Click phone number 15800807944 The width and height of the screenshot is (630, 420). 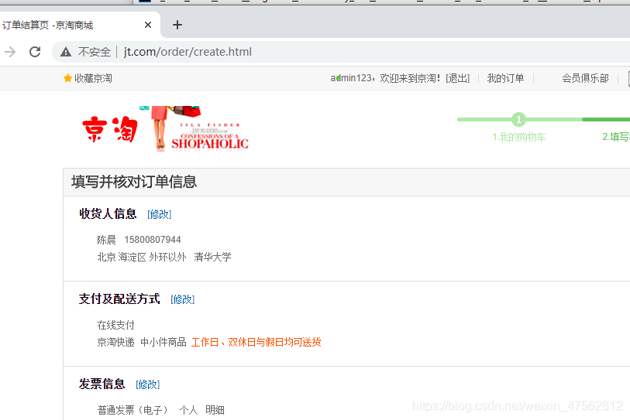coord(153,240)
